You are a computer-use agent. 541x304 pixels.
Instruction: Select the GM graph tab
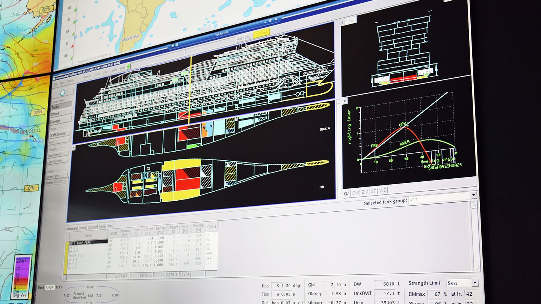(x=355, y=193)
